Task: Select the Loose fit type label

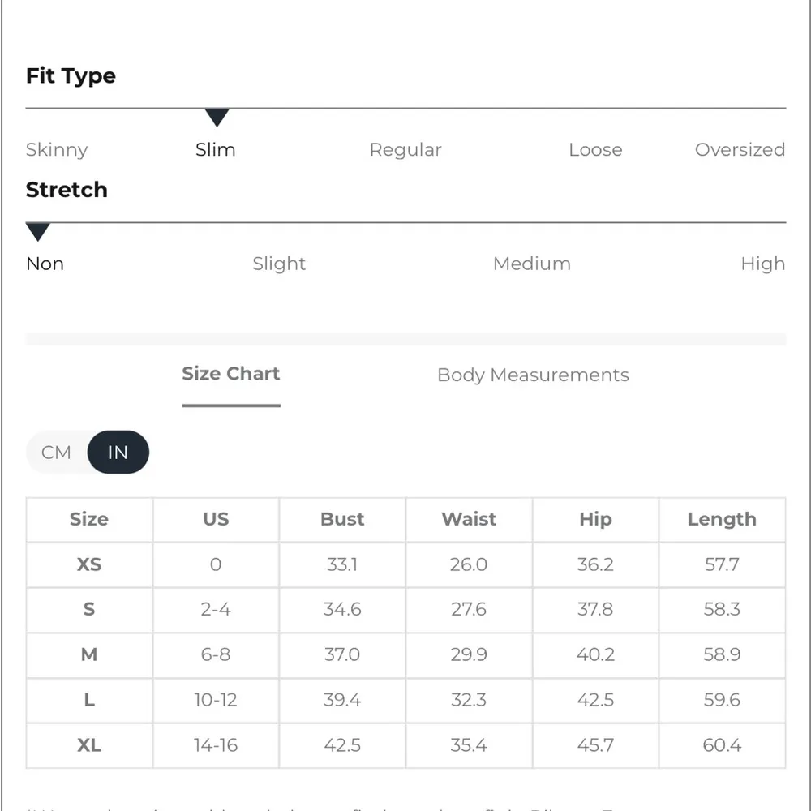Action: [595, 150]
